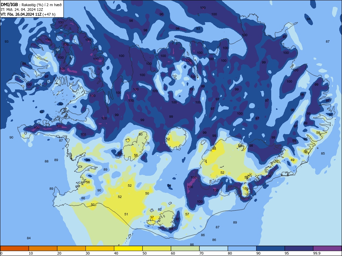Pick the golden 30–40 legend swatch
This screenshot has width=342, height=256.
(100, 248)
